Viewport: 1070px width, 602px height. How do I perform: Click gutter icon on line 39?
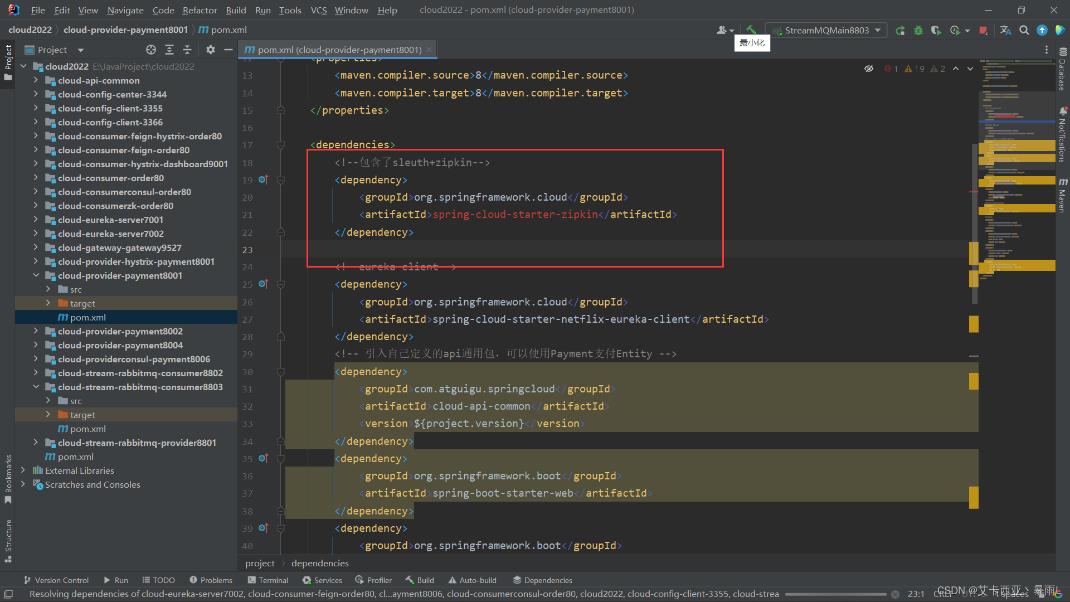pyautogui.click(x=264, y=528)
